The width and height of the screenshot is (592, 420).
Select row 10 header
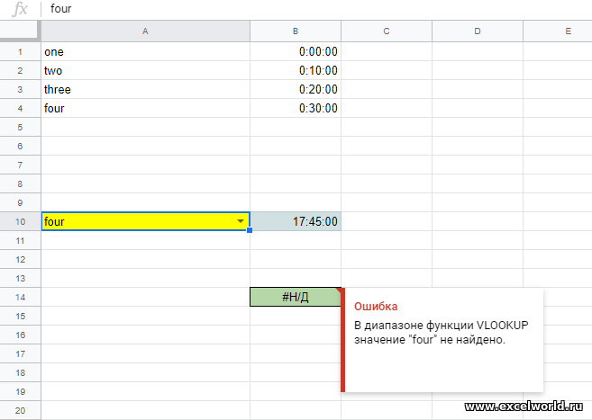tap(20, 221)
